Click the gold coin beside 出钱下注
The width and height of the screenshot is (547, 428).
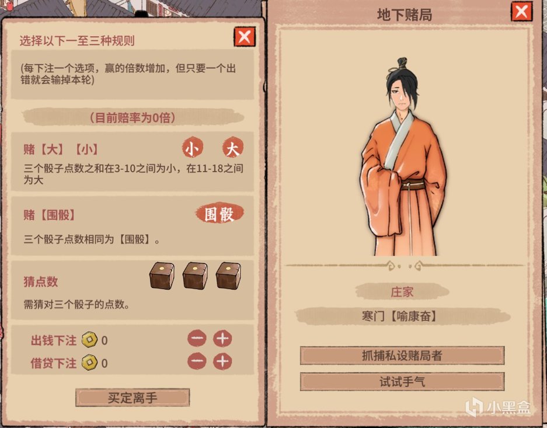pos(90,339)
